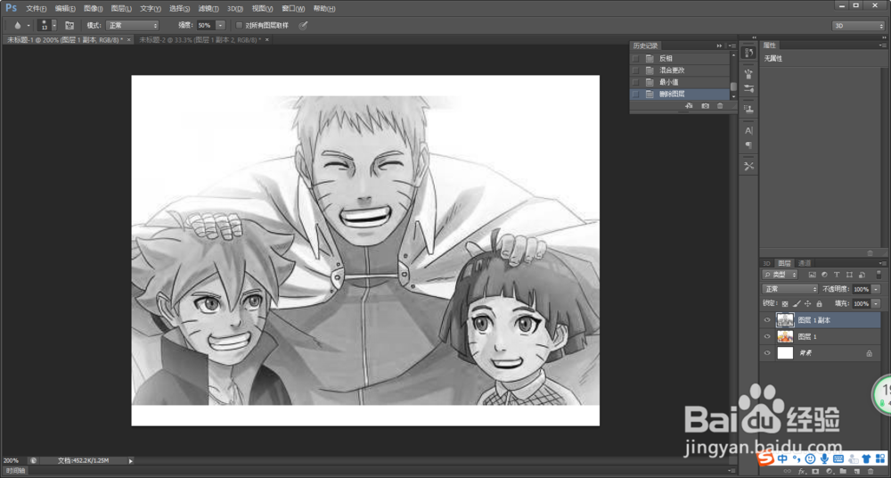Select the 图层 1 layer row

820,337
